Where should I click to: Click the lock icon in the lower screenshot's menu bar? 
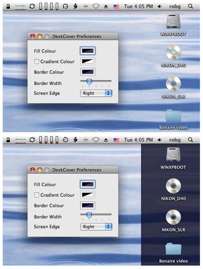[8, 140]
